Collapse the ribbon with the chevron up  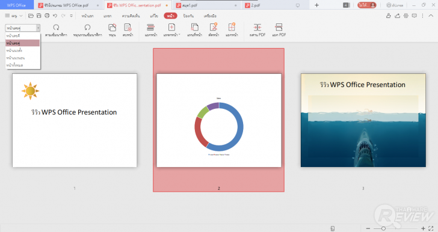[431, 16]
